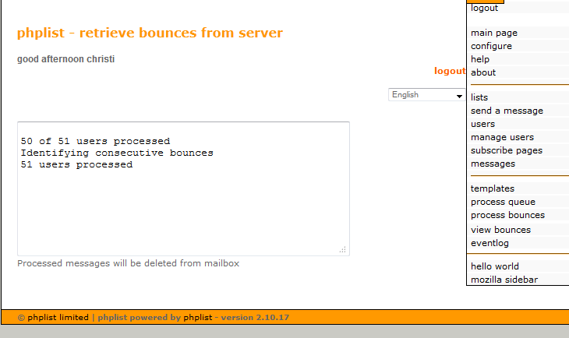The width and height of the screenshot is (569, 338).
Task: Select logout in the sidebar menu
Action: 484,8
